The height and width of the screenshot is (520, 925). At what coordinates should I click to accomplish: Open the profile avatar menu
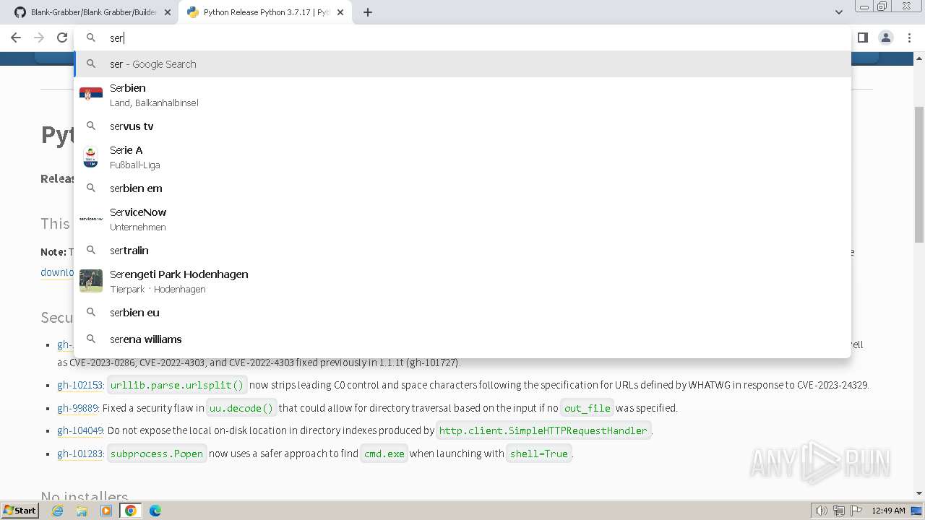click(886, 38)
